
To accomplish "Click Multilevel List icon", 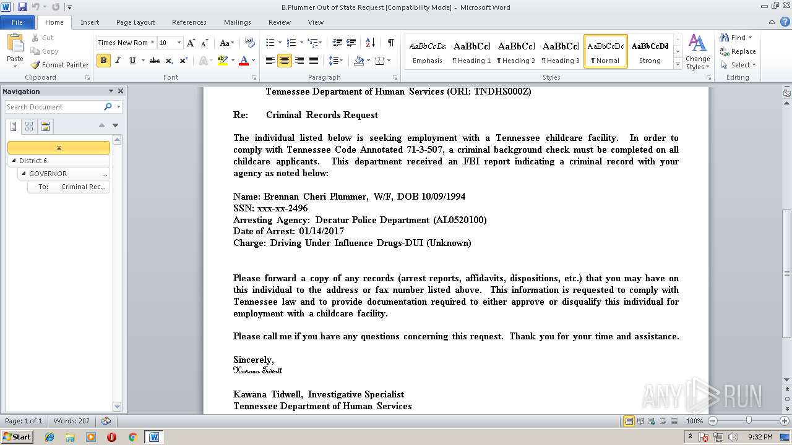I will tap(313, 43).
